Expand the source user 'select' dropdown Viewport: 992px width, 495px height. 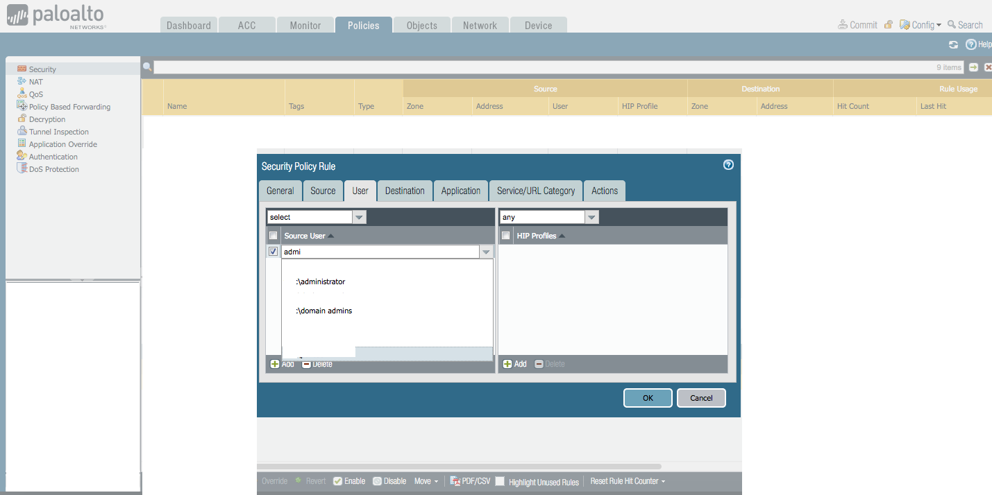(359, 217)
